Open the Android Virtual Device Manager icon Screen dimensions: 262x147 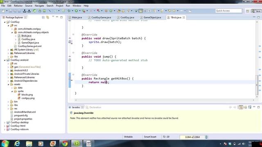tap(44, 11)
